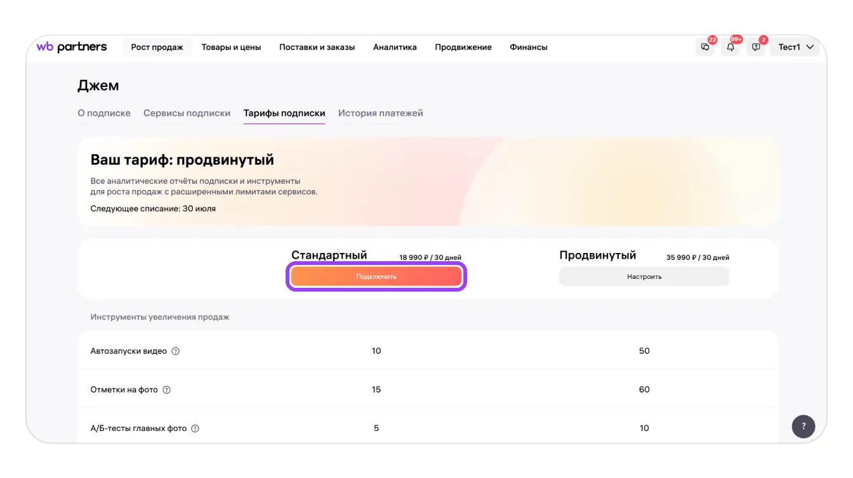853x478 pixels.
Task: Open the Продвижение menu
Action: tap(463, 48)
